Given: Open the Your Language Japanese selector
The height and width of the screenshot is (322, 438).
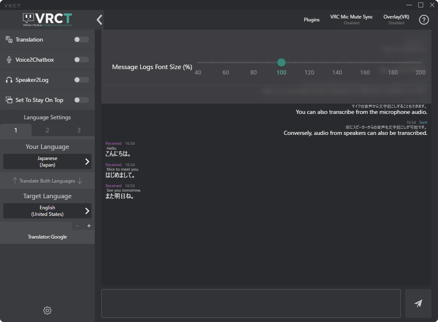Looking at the screenshot, I should (x=47, y=162).
